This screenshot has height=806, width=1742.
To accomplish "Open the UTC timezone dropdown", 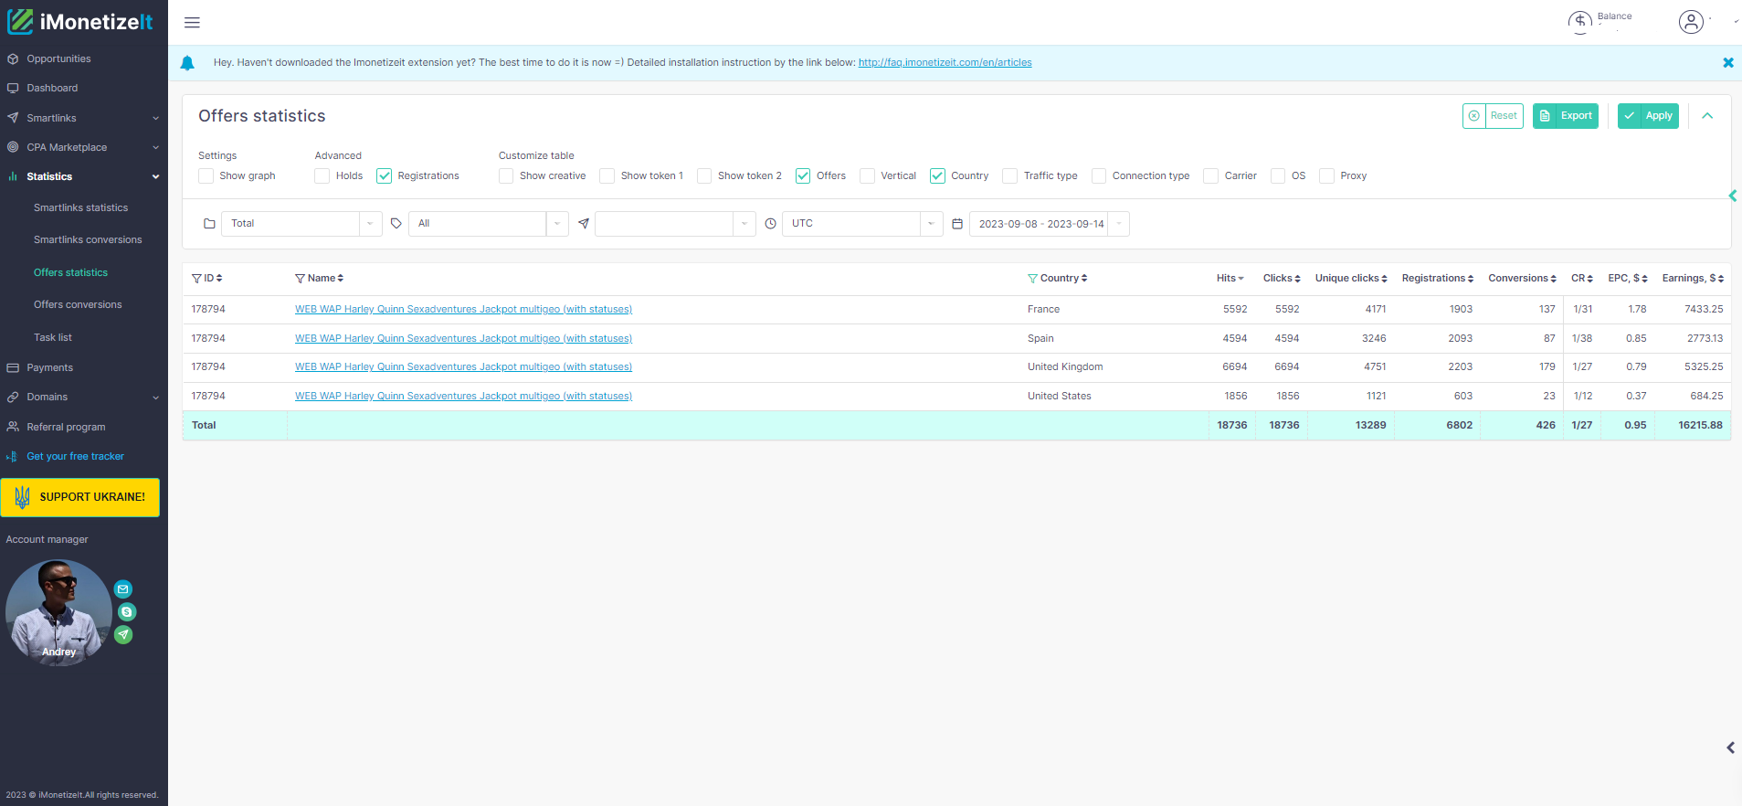I will coord(862,224).
